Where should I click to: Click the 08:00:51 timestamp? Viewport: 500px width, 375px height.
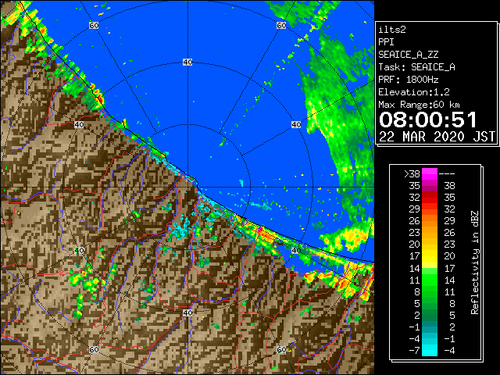click(428, 120)
